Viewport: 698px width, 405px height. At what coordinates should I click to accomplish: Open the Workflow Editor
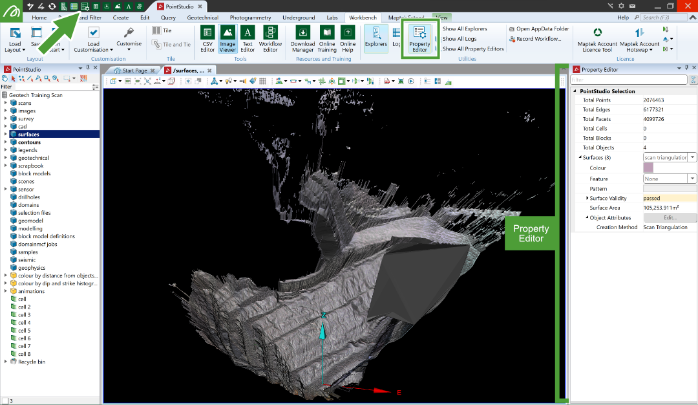pyautogui.click(x=270, y=39)
